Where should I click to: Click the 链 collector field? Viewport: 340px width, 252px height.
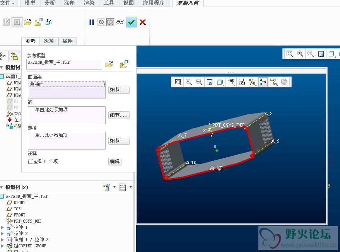[x=67, y=115]
